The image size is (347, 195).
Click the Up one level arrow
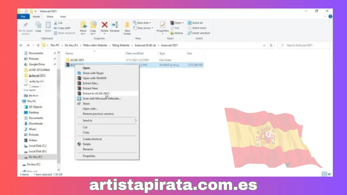[38, 45]
